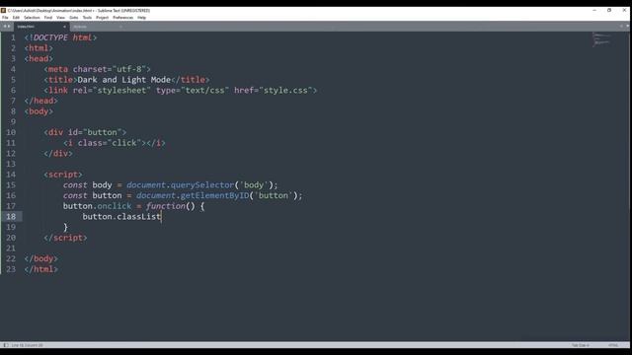Click the Line and Column status indicator
The height and width of the screenshot is (355, 632).
point(27,345)
